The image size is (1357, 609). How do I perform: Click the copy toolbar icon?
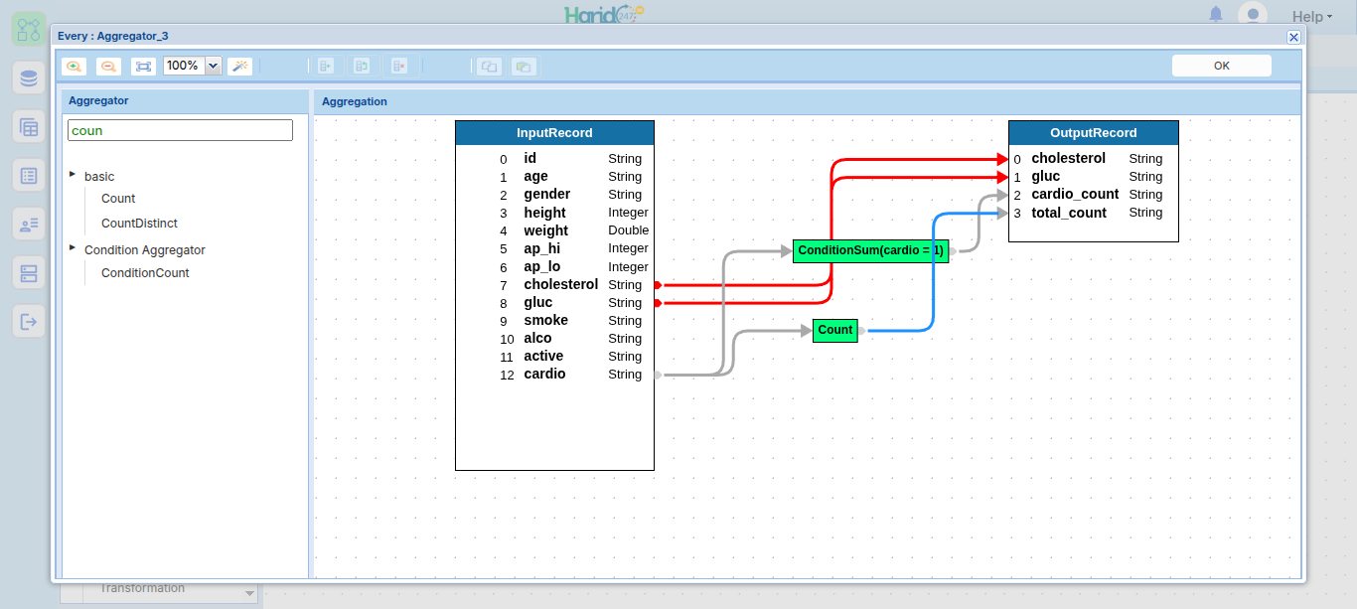pyautogui.click(x=489, y=67)
